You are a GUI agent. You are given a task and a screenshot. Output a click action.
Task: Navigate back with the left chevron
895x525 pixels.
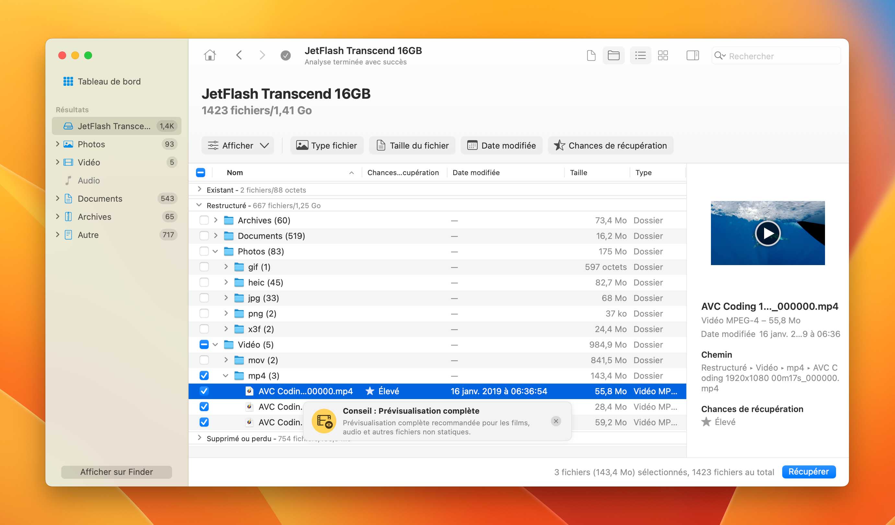click(x=239, y=55)
